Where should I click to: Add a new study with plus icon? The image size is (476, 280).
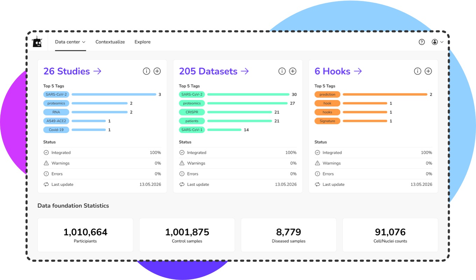tap(157, 71)
